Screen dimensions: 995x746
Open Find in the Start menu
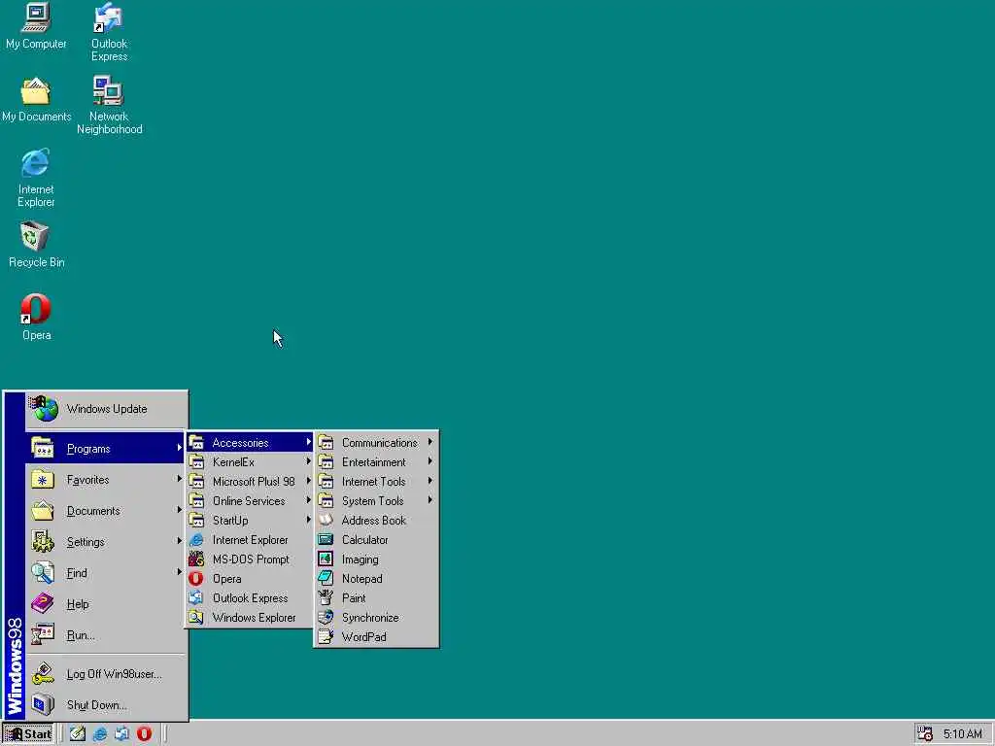(x=105, y=573)
